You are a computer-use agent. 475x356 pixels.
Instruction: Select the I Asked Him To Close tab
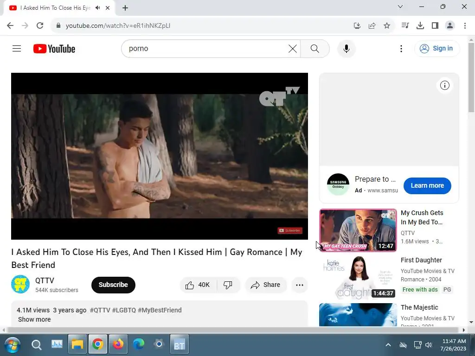click(x=59, y=8)
